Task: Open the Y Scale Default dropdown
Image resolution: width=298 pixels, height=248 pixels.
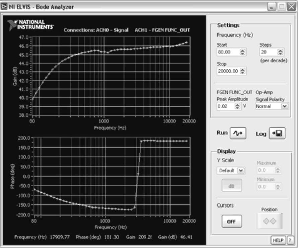Action: [x=231, y=170]
